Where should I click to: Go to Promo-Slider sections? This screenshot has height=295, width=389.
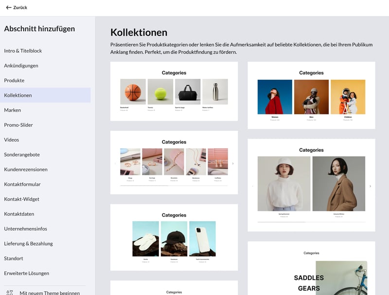click(x=18, y=125)
